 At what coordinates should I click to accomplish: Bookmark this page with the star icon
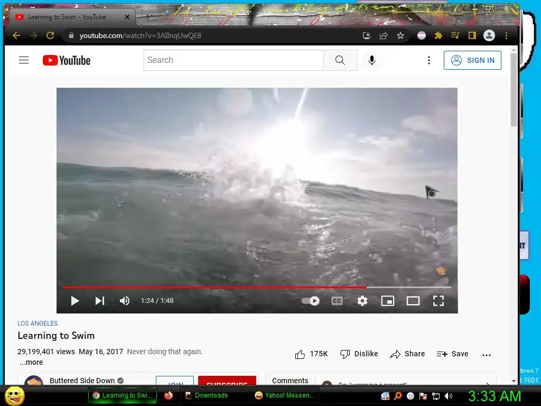[400, 35]
